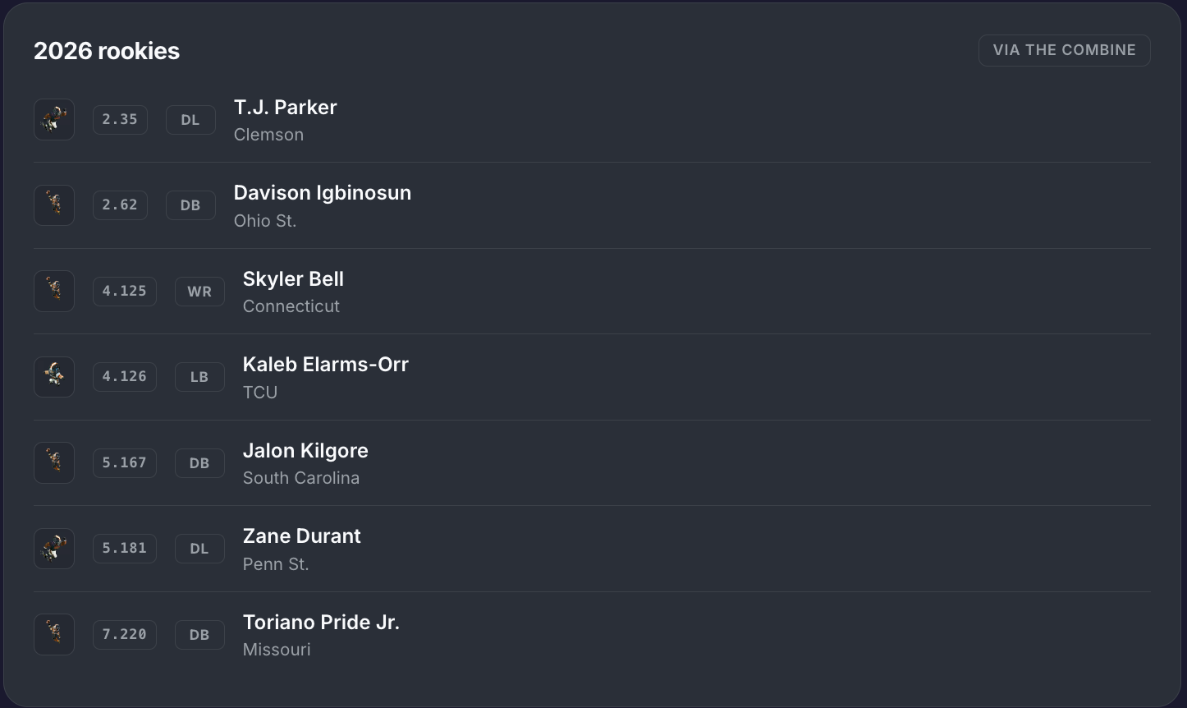Click the 5.167 pick badge

125,462
